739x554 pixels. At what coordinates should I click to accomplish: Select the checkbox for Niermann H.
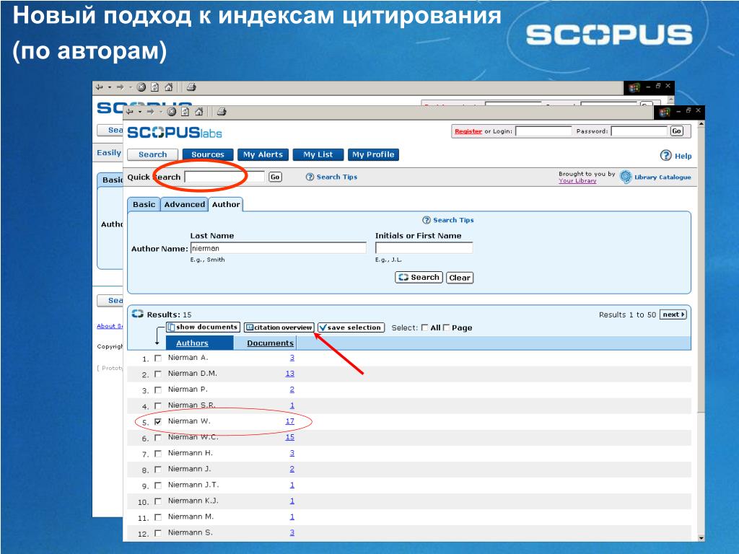pyautogui.click(x=158, y=454)
